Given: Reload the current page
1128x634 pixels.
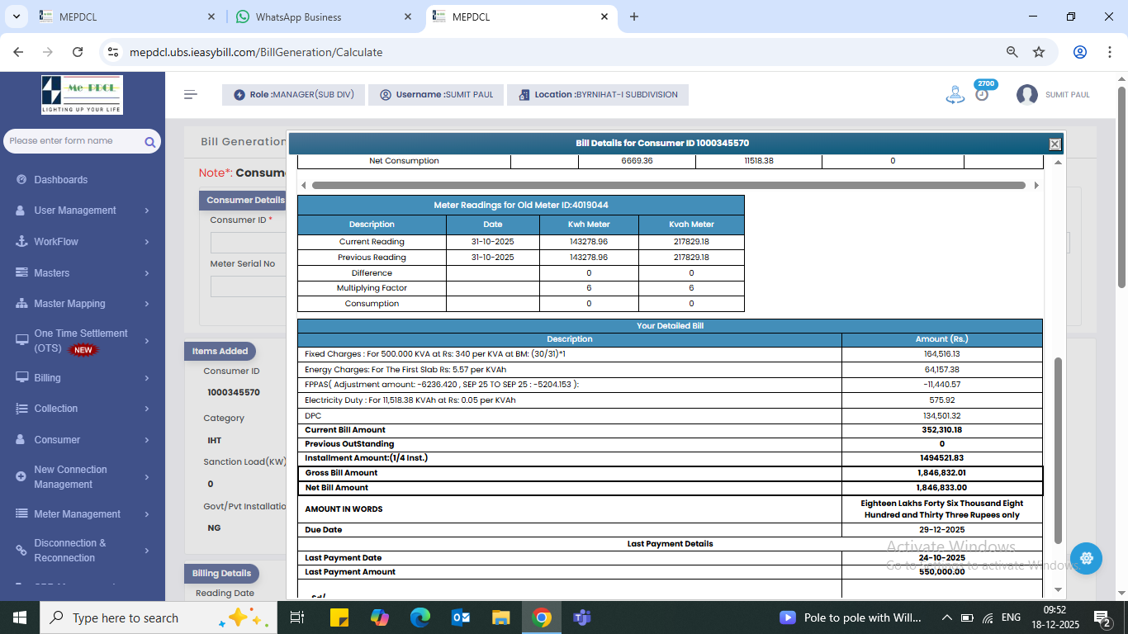Looking at the screenshot, I should click(x=78, y=52).
